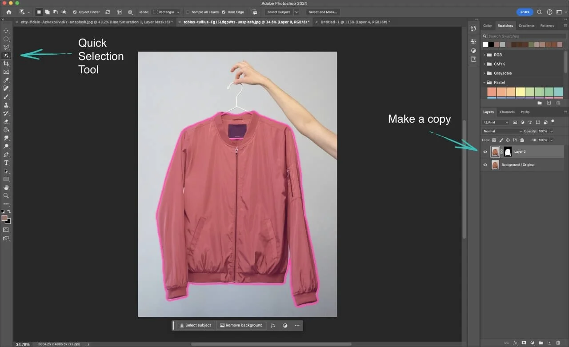The height and width of the screenshot is (347, 569).
Task: Open the Swatches panel tab
Action: pyautogui.click(x=505, y=25)
